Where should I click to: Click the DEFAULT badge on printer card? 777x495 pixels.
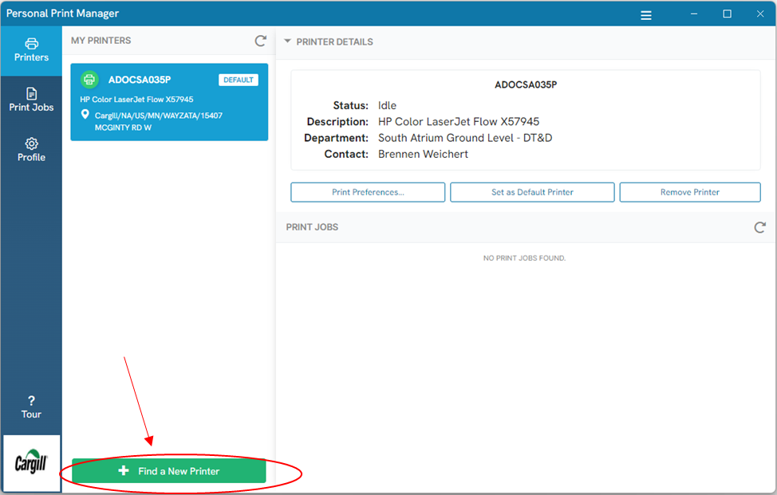pyautogui.click(x=239, y=80)
